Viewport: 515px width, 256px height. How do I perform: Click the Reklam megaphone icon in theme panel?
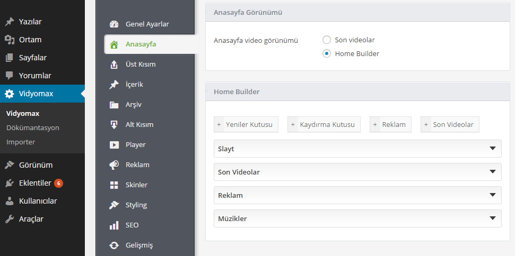pyautogui.click(x=114, y=165)
